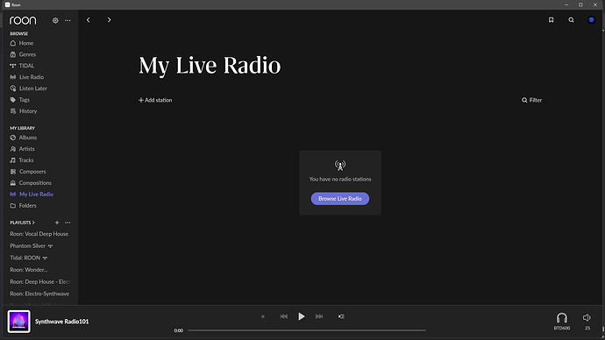Open the Tidal: ROON playlist

[29, 258]
